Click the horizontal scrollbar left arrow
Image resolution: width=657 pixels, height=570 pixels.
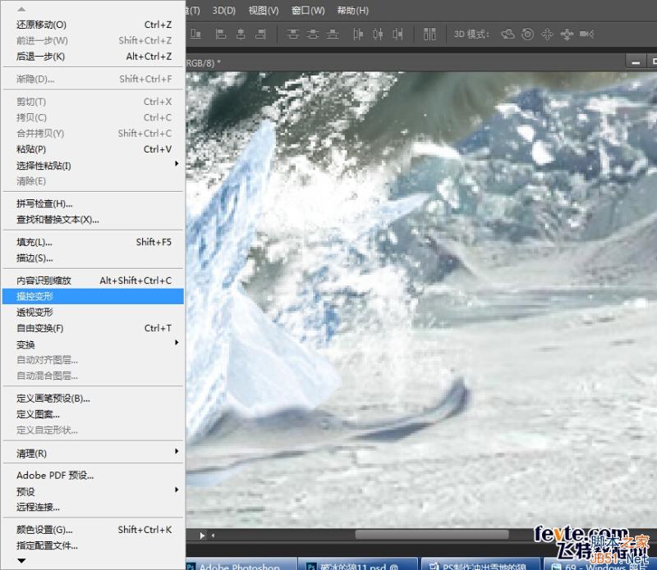[214, 536]
